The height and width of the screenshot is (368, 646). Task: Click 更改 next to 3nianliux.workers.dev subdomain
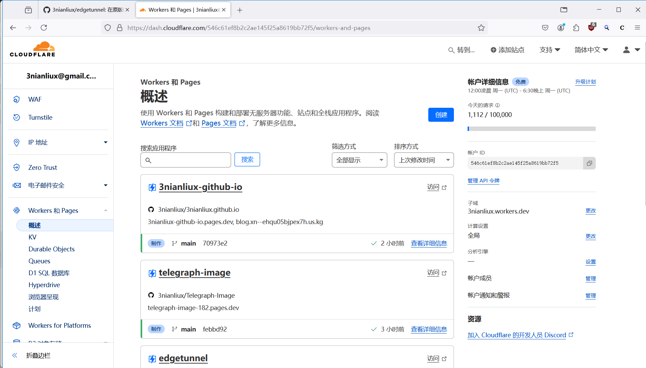coord(591,211)
